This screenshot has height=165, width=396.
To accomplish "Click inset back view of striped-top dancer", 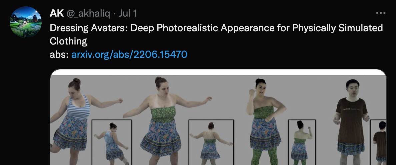I will [112, 142].
